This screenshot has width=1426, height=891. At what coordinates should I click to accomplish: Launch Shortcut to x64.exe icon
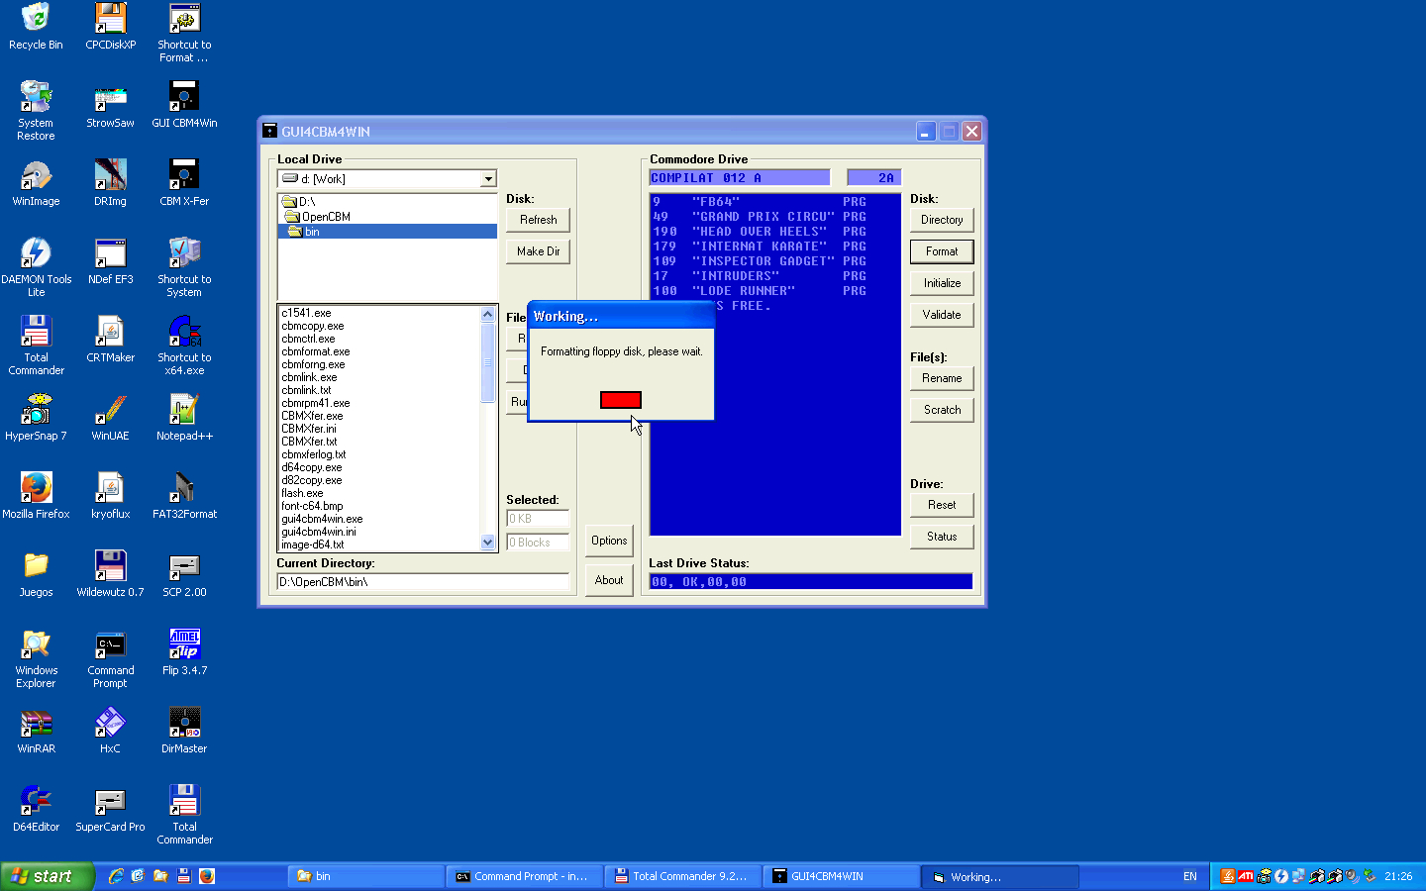click(x=184, y=346)
